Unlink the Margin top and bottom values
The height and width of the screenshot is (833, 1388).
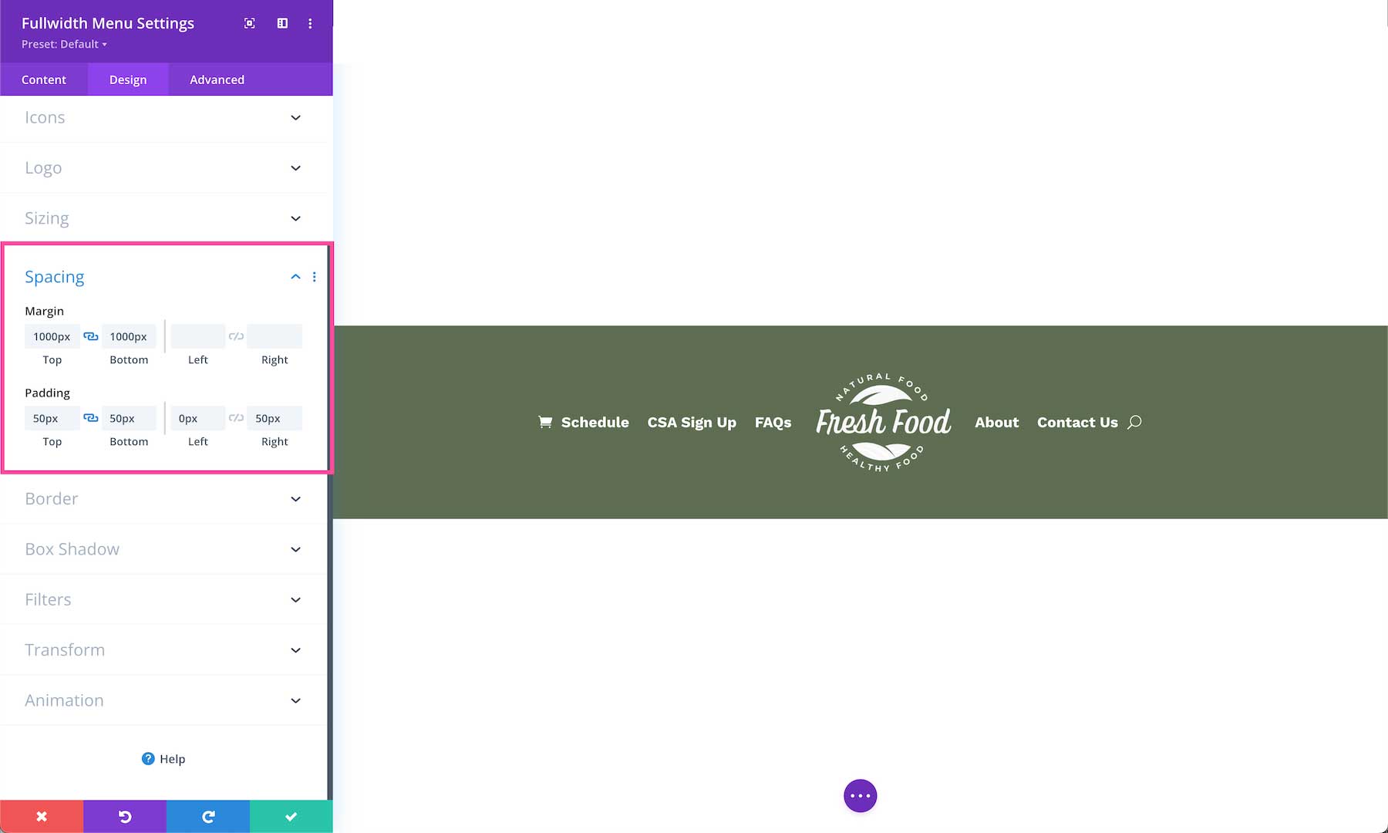90,336
